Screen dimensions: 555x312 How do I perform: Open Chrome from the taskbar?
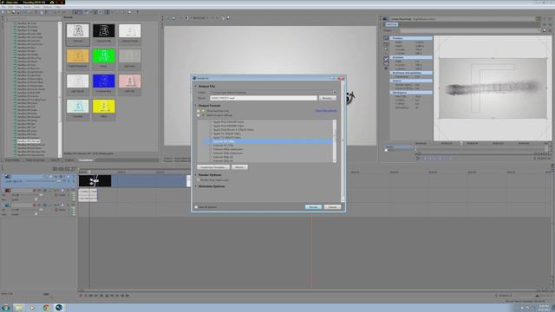coord(46,308)
